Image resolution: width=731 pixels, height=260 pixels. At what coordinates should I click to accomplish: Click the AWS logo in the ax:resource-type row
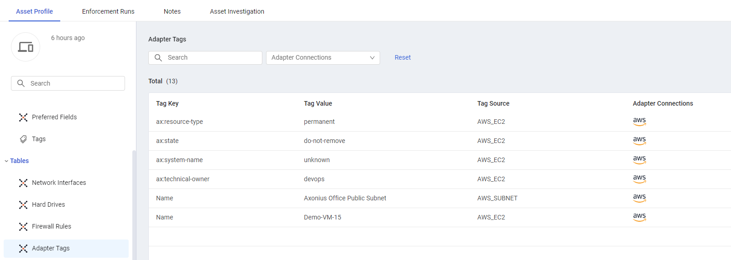639,122
